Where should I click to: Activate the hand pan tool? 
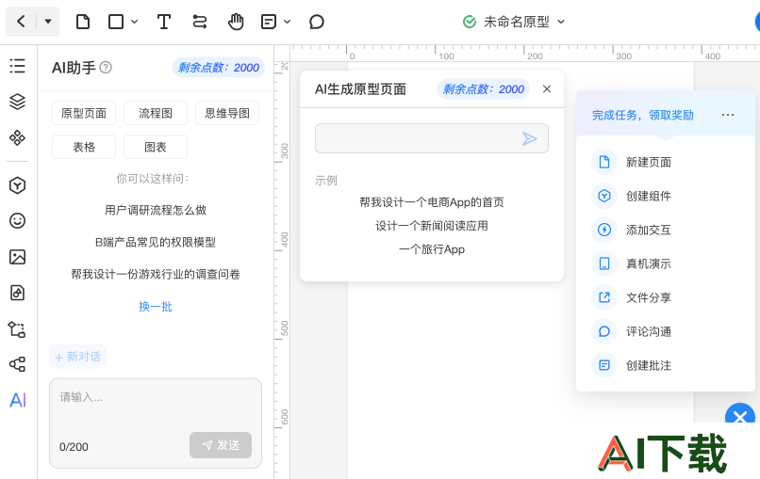click(x=236, y=22)
